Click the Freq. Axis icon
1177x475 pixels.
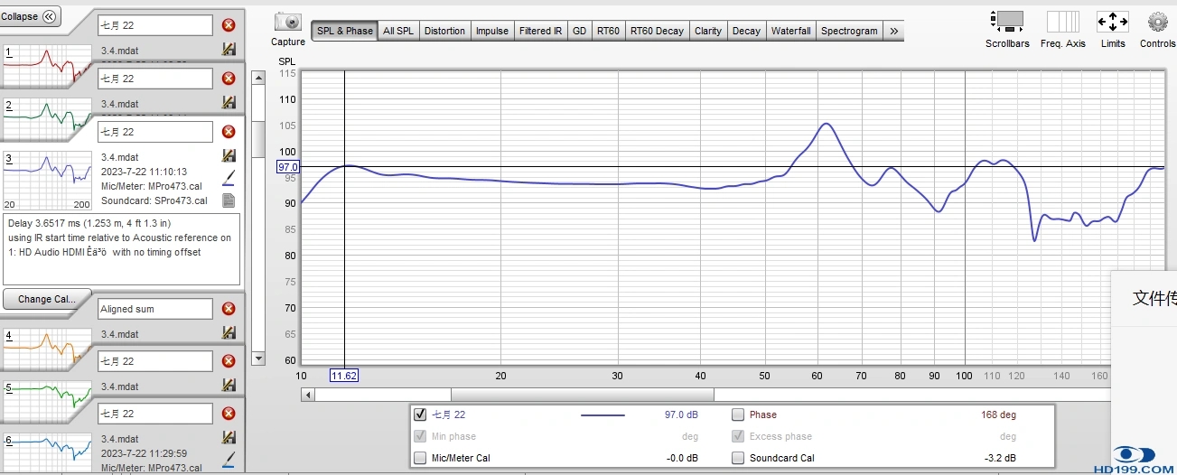pyautogui.click(x=1063, y=23)
